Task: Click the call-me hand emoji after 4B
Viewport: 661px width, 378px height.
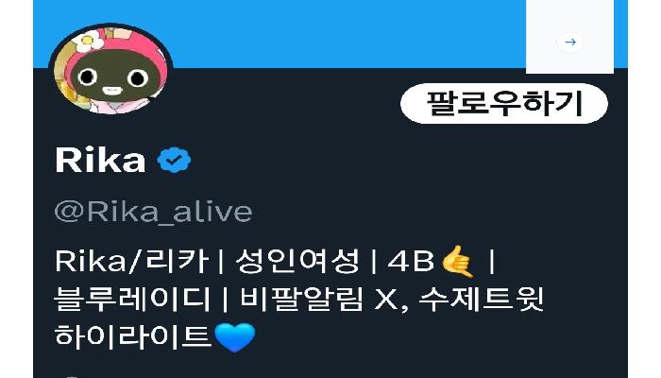Action: coord(457,262)
